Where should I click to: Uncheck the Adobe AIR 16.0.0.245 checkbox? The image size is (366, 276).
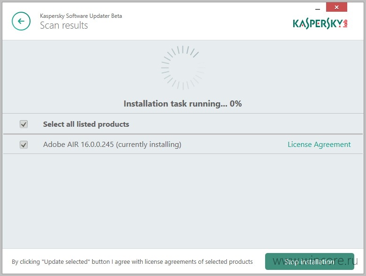point(23,145)
